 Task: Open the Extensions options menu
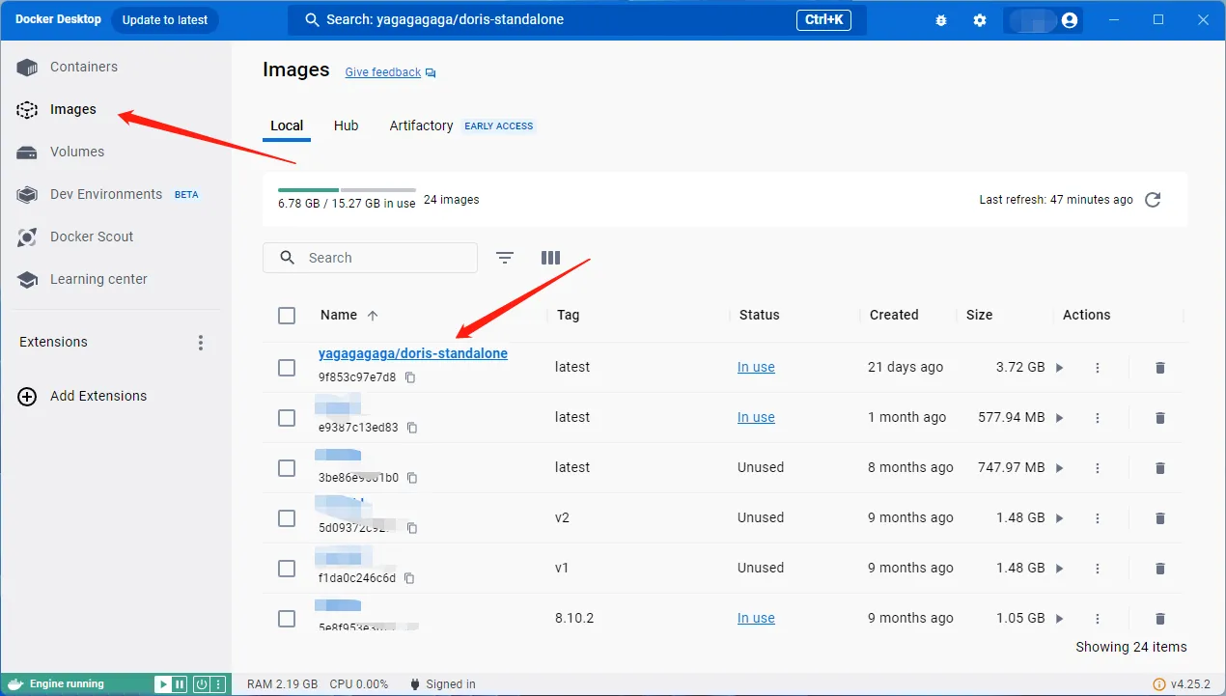click(x=201, y=343)
